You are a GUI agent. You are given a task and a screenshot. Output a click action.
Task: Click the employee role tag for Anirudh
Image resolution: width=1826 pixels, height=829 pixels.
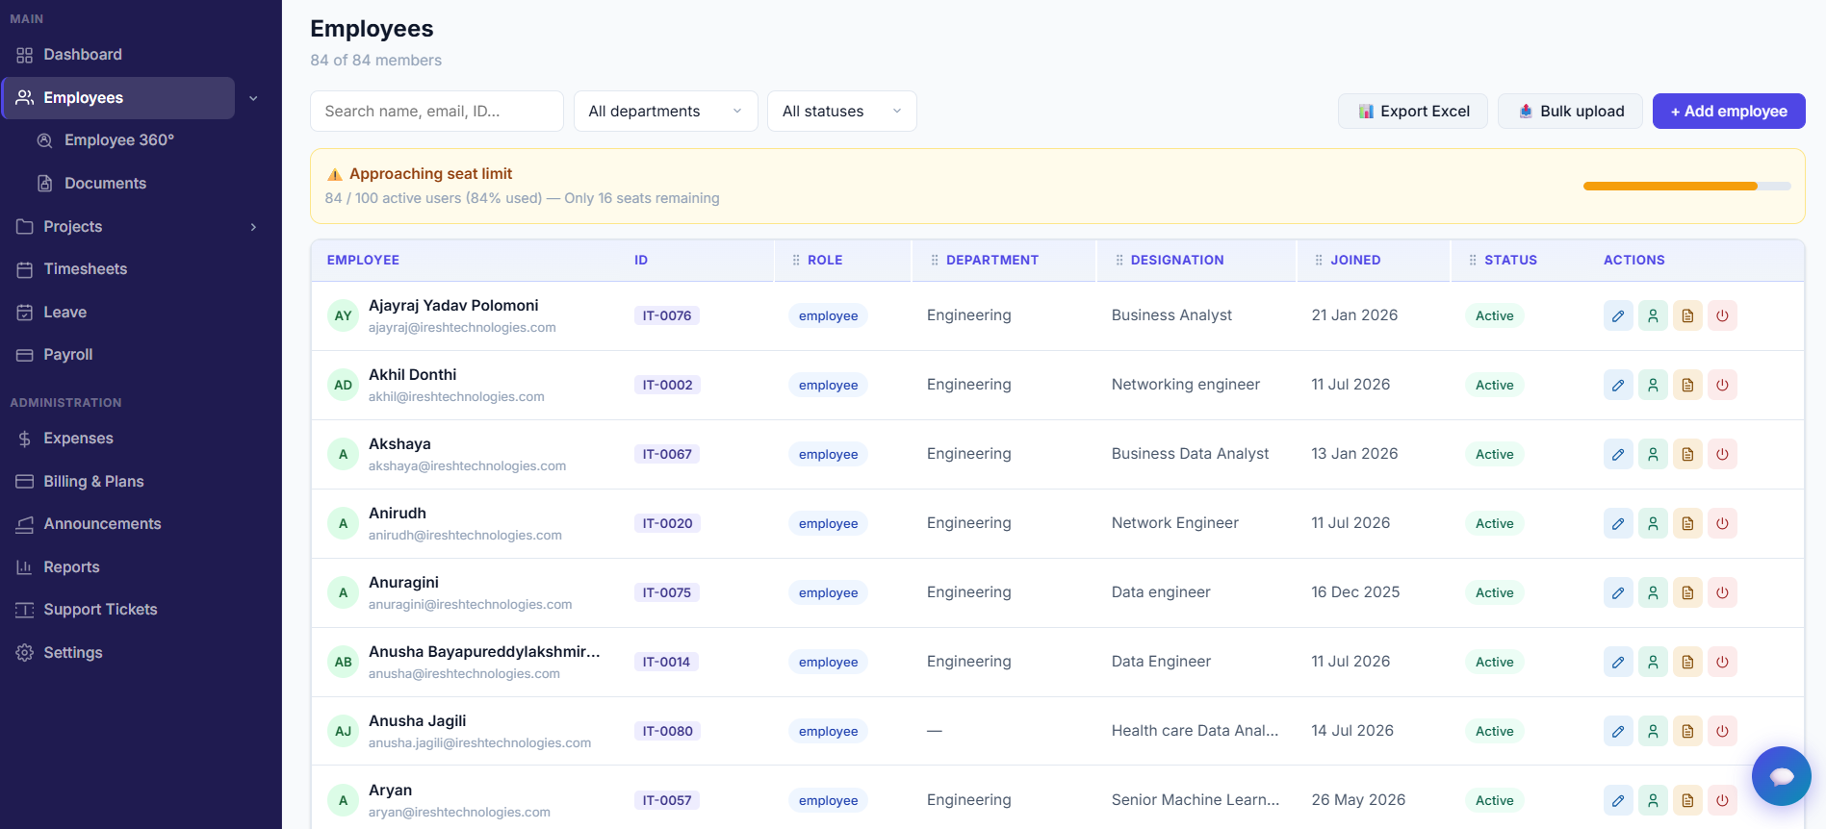828,523
